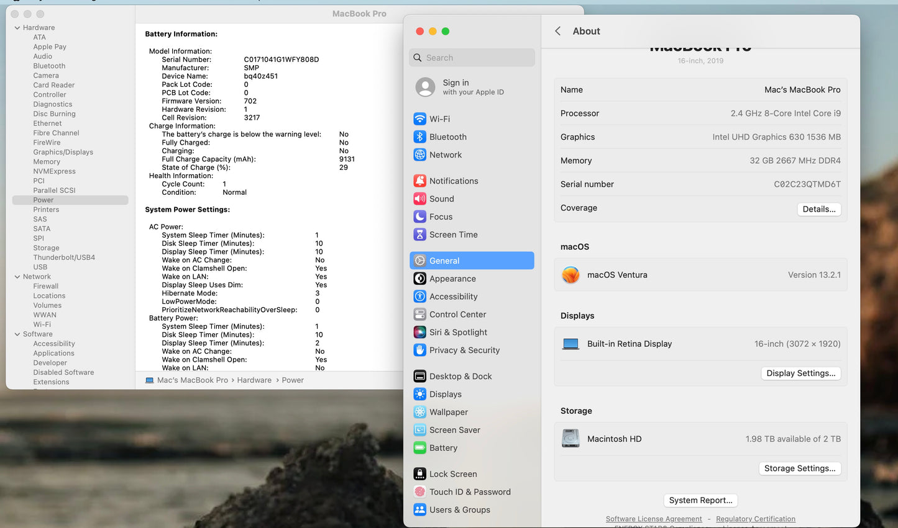Open Siri & Spotlight icon
This screenshot has height=528, width=898.
[x=419, y=333]
